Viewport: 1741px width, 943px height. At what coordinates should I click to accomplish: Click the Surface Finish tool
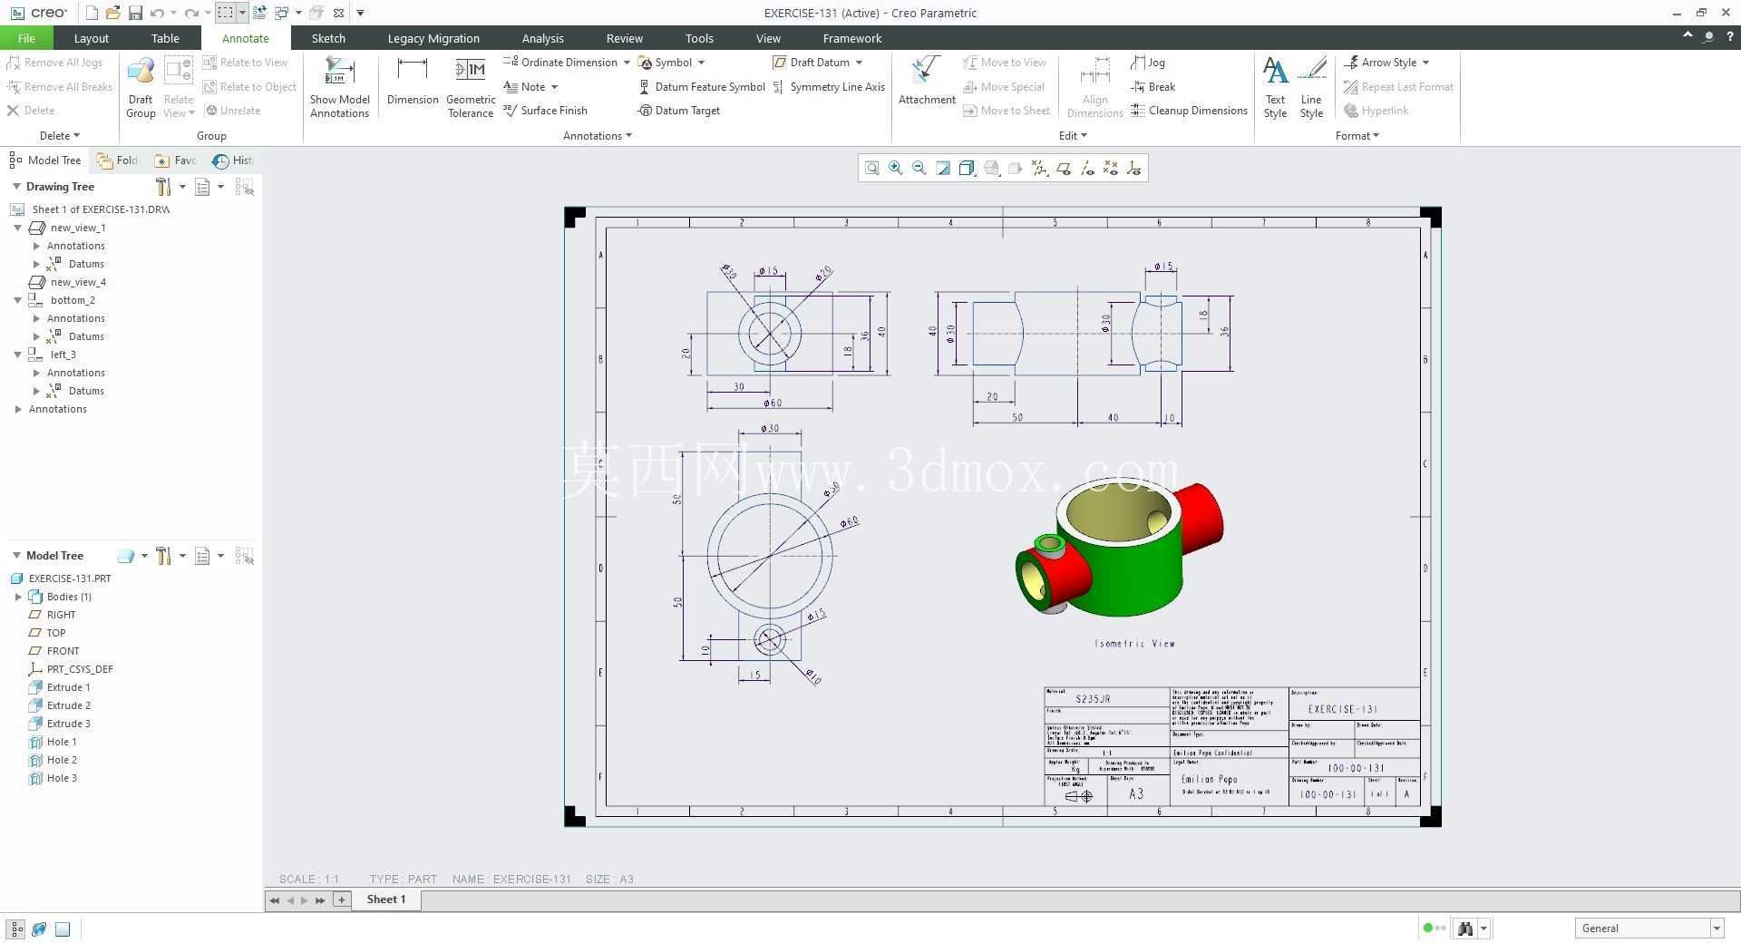pos(545,111)
